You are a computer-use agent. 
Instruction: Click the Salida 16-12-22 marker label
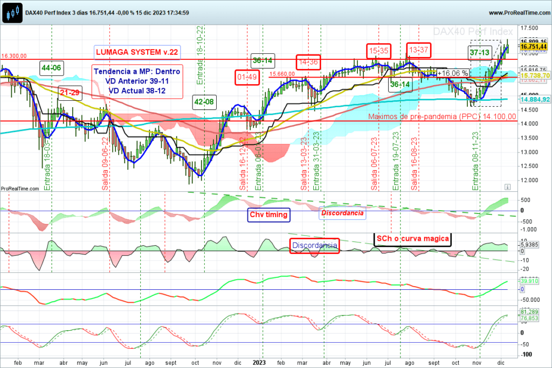[243, 164]
